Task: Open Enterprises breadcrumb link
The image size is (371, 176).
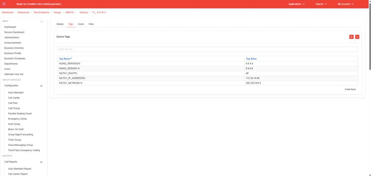Action: pos(23,12)
